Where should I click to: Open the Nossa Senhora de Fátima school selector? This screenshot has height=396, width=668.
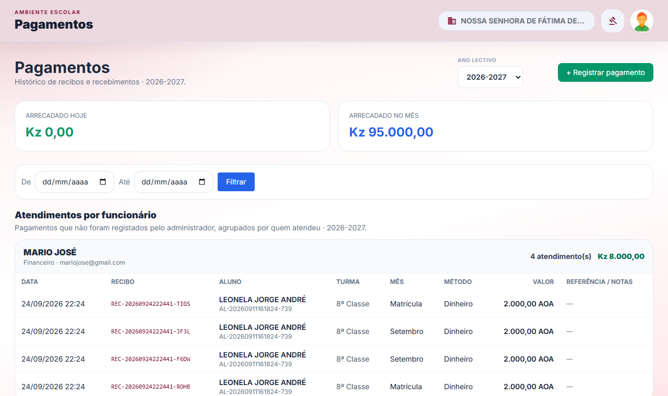tap(517, 21)
